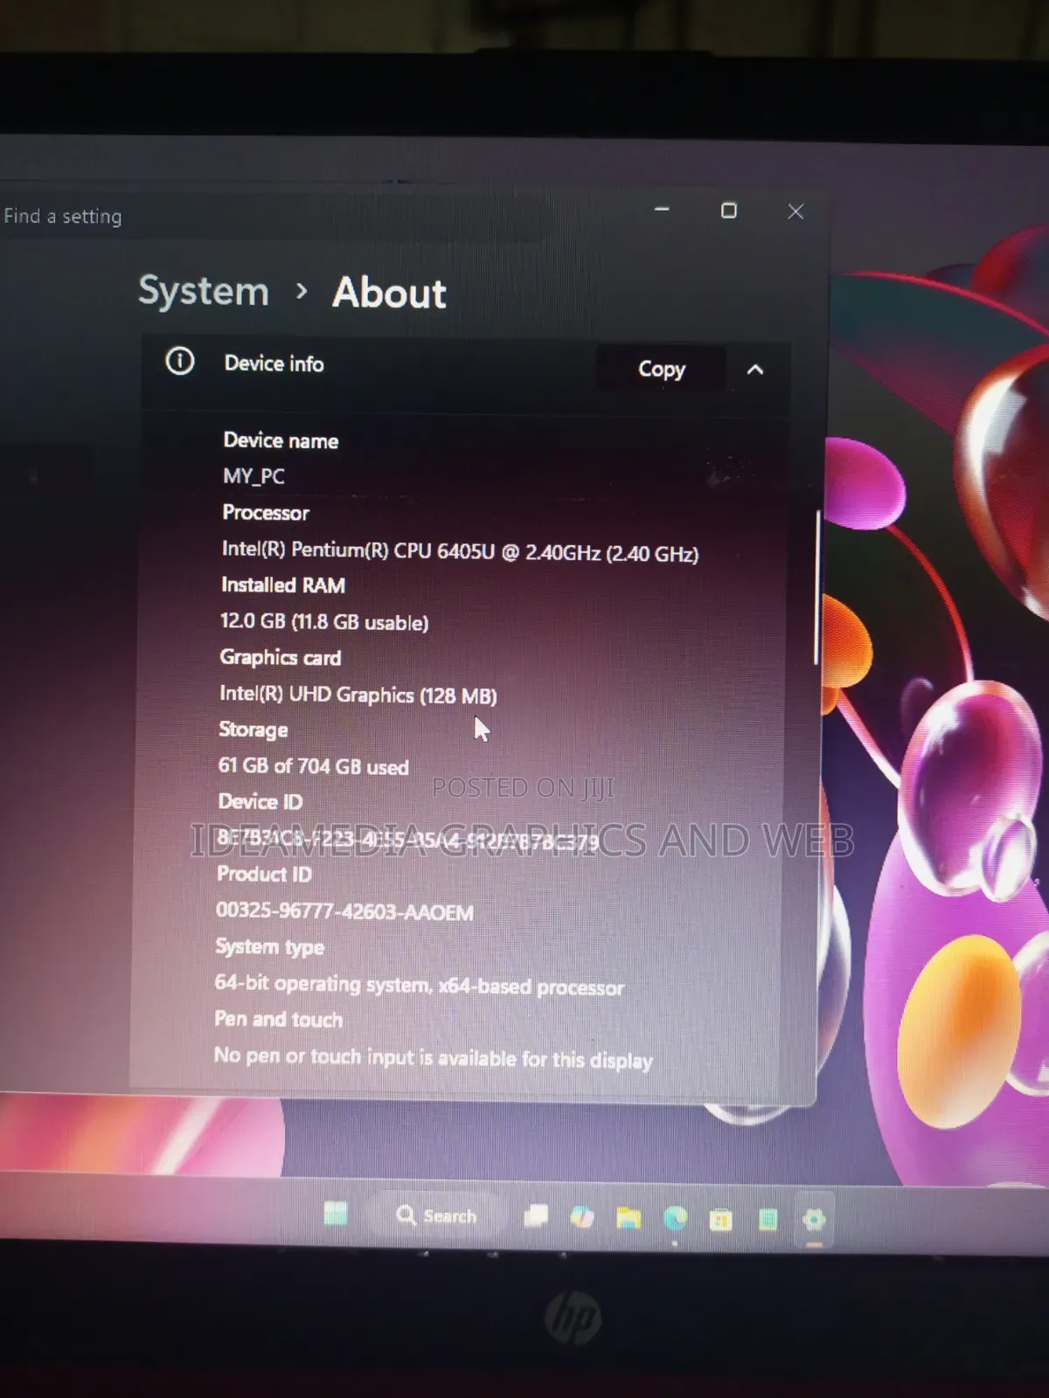
Task: Click the Device ID label
Action: coord(261,802)
